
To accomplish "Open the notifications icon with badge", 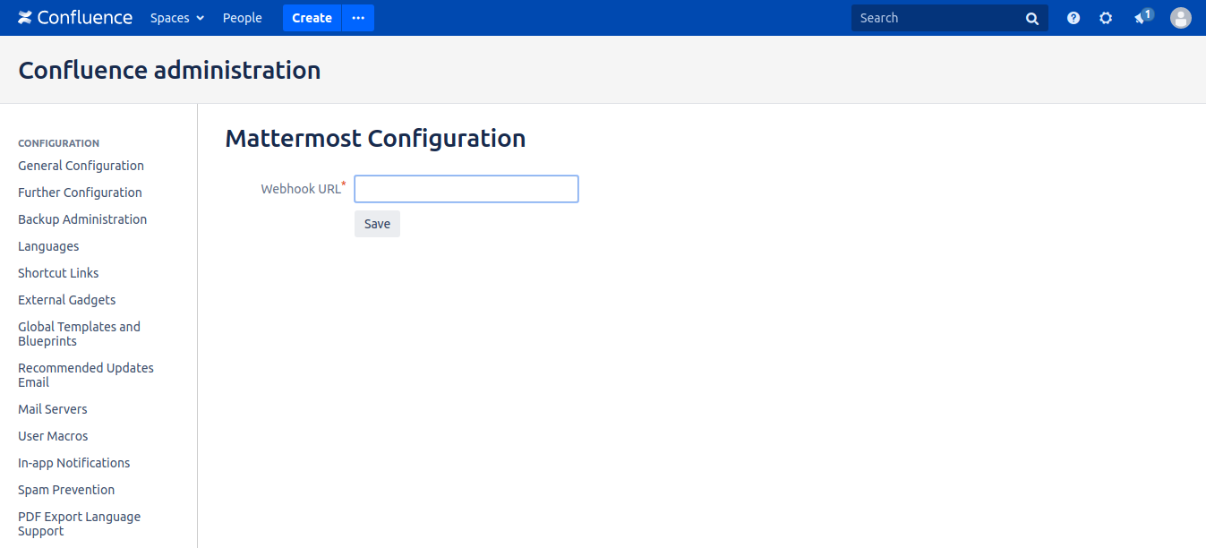I will click(x=1143, y=17).
